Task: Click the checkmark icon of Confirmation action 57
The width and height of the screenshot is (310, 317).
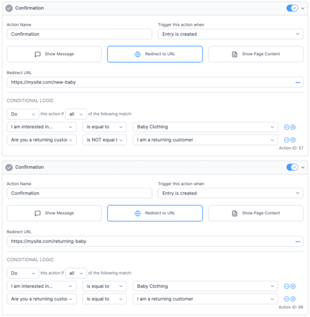Action: click(x=9, y=8)
